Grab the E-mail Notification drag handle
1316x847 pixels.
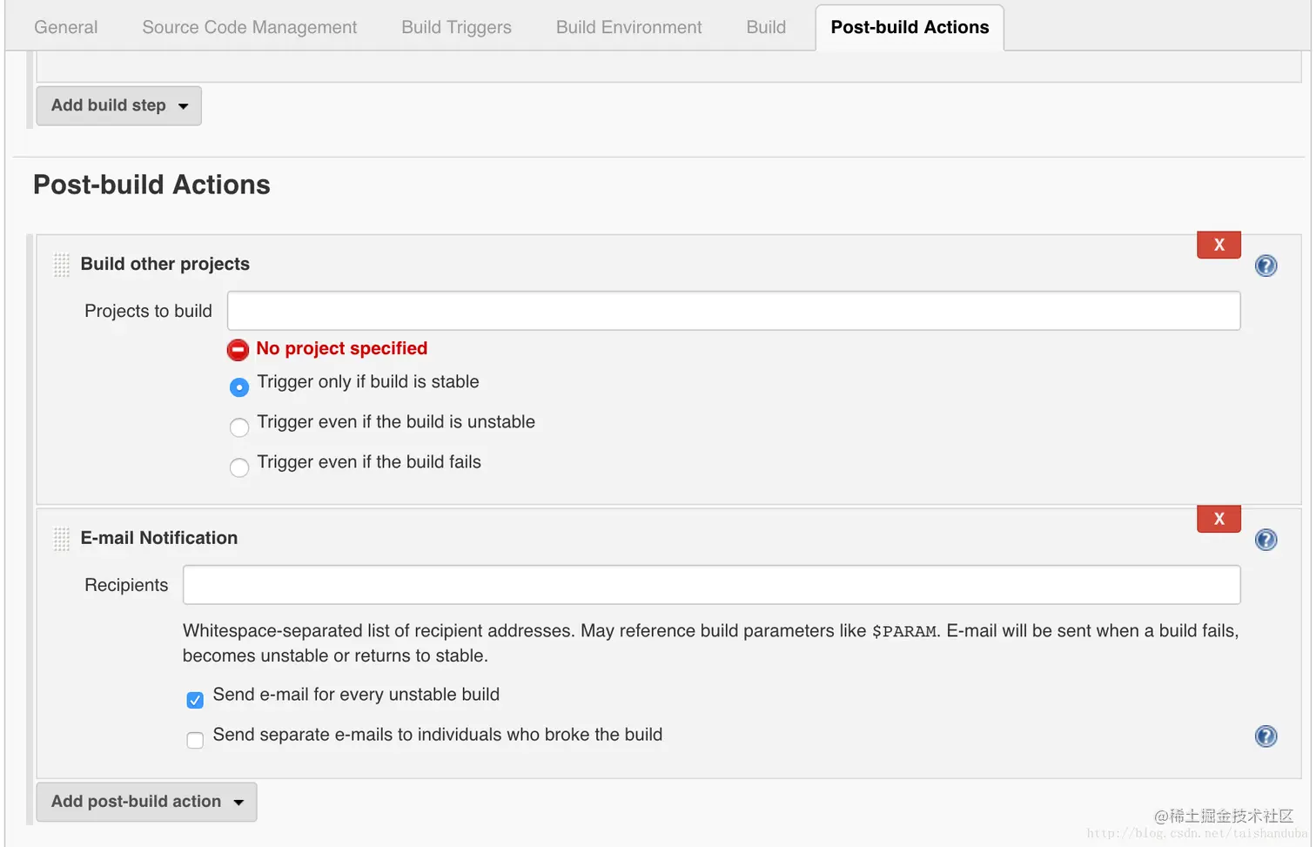click(x=61, y=539)
